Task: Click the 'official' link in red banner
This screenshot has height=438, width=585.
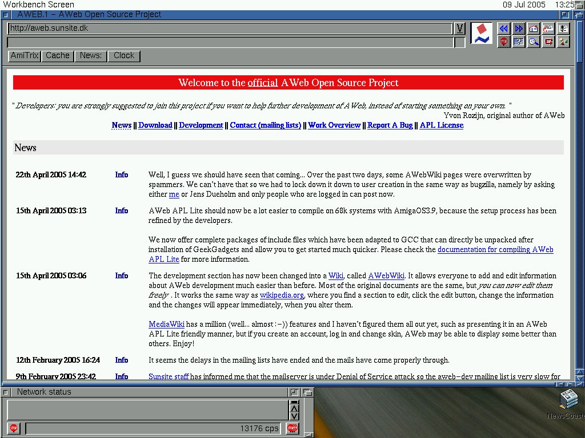Action: click(x=263, y=83)
